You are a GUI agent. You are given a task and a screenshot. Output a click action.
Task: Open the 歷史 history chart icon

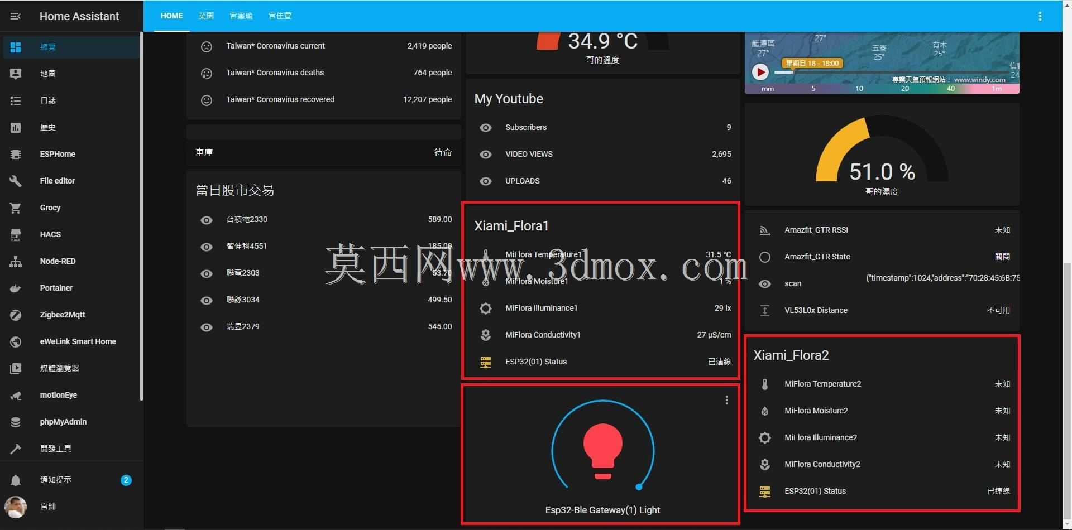coord(16,127)
